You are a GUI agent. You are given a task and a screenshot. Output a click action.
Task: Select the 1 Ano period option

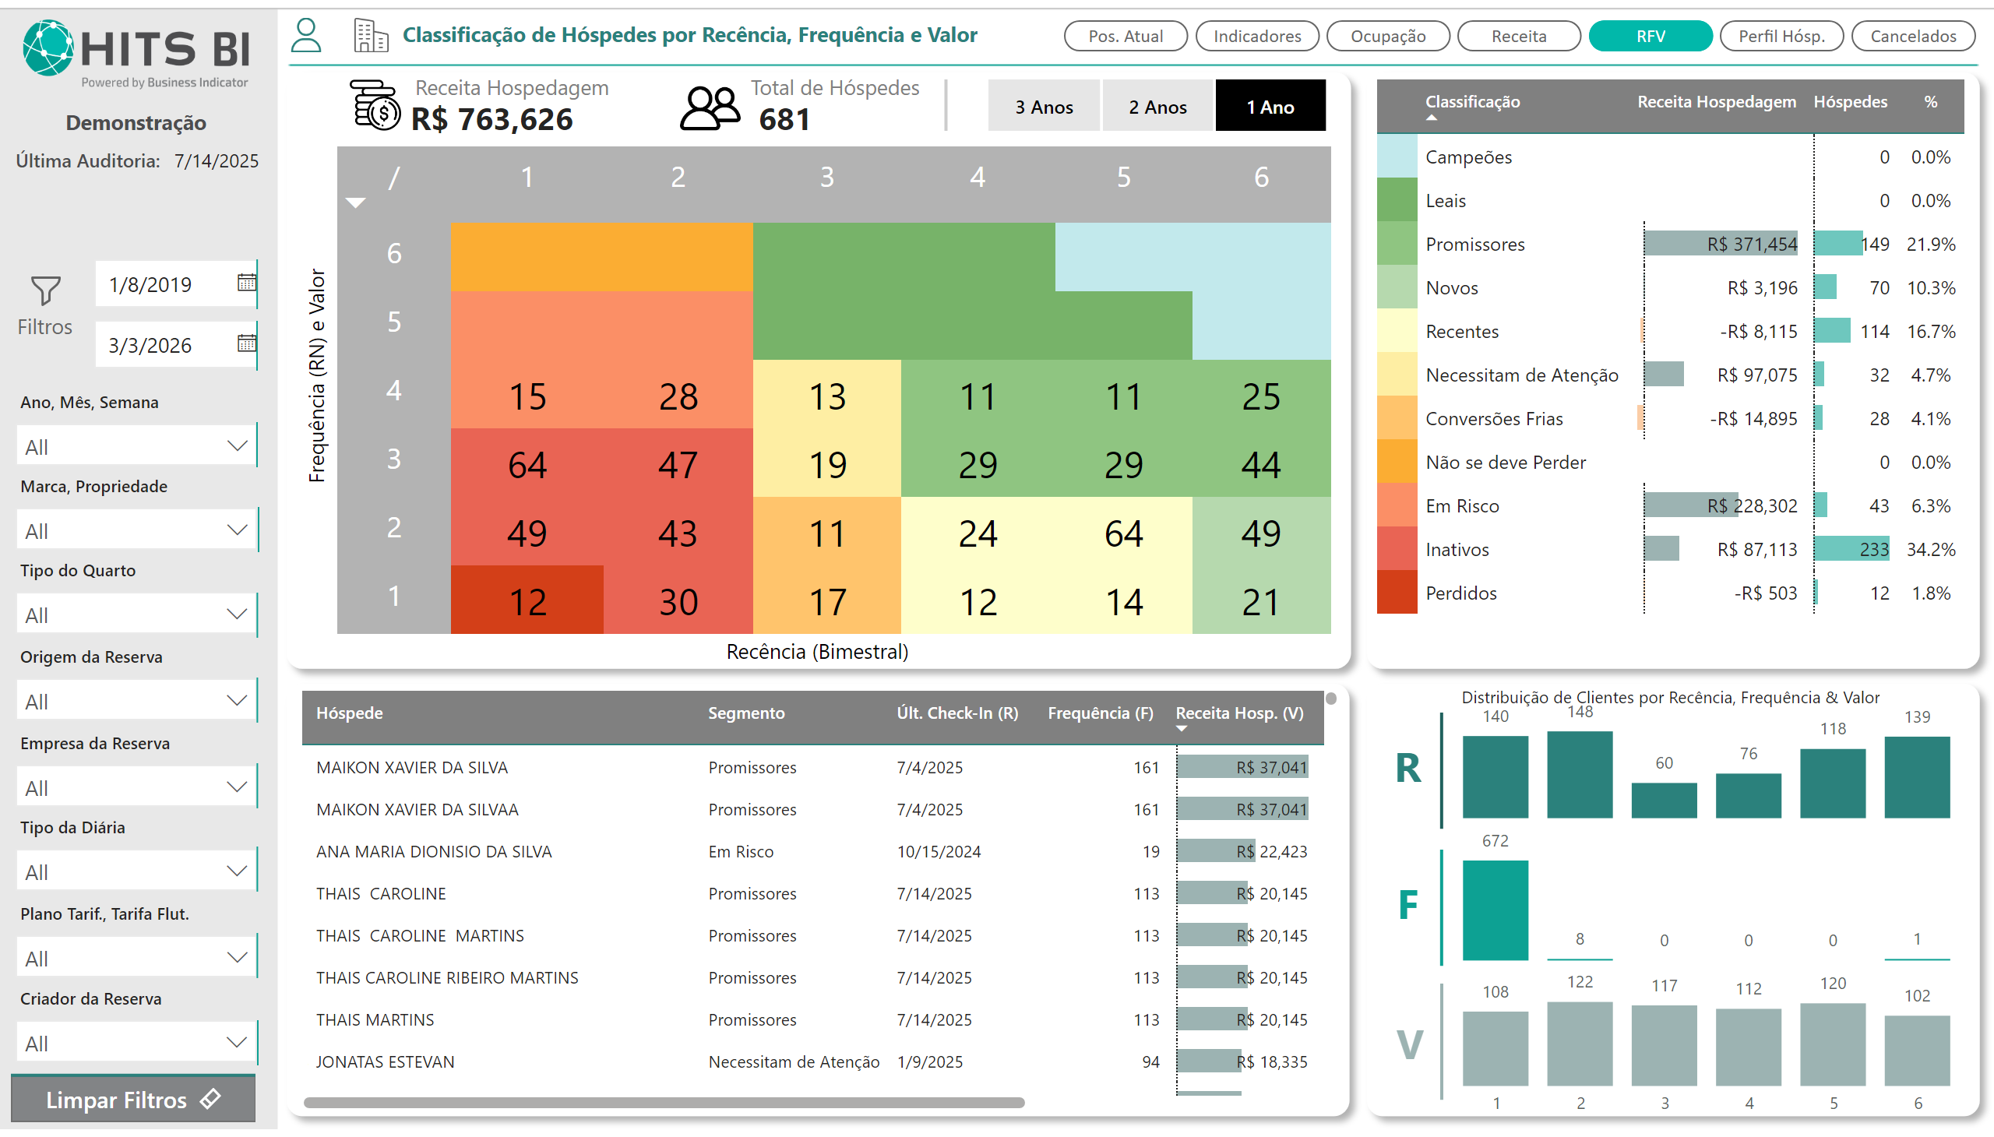tap(1269, 107)
